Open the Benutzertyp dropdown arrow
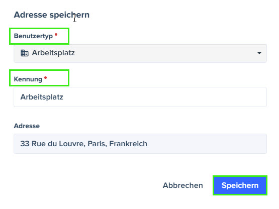Screen dimensions: 279x209 [259, 53]
